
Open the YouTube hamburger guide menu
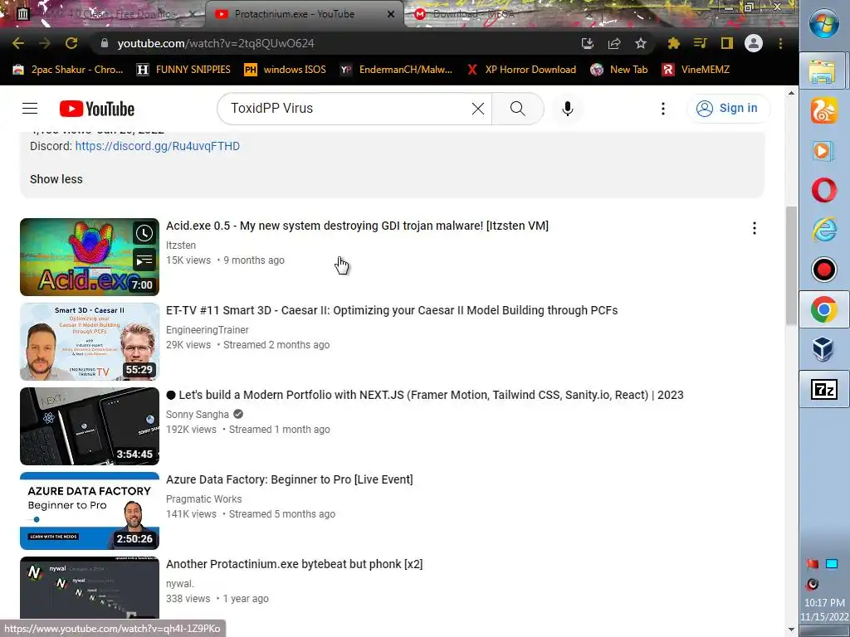tap(30, 109)
